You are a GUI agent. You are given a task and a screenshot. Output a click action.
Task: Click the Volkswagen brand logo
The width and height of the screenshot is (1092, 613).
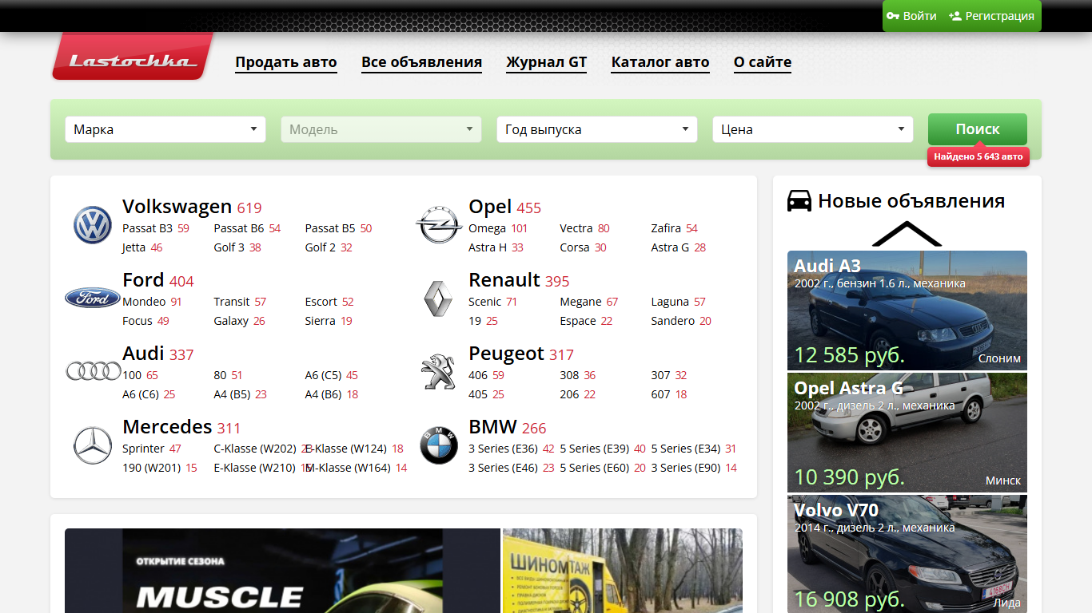[93, 225]
